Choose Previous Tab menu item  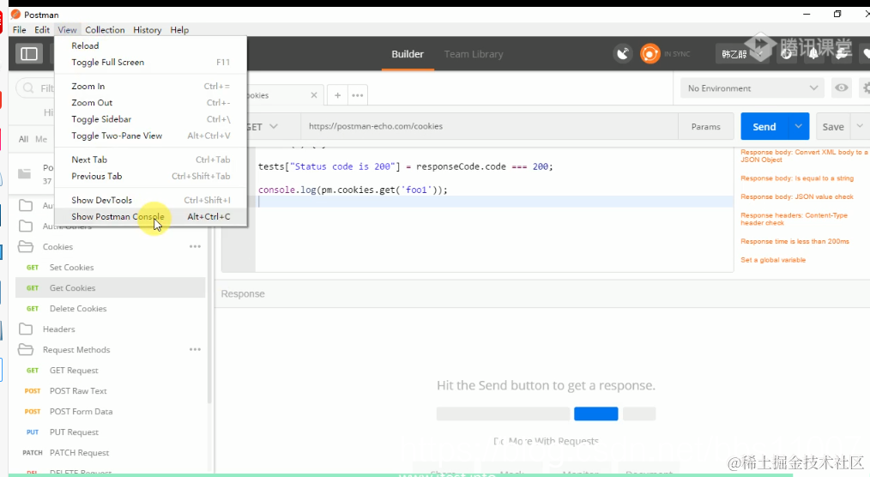click(x=151, y=177)
